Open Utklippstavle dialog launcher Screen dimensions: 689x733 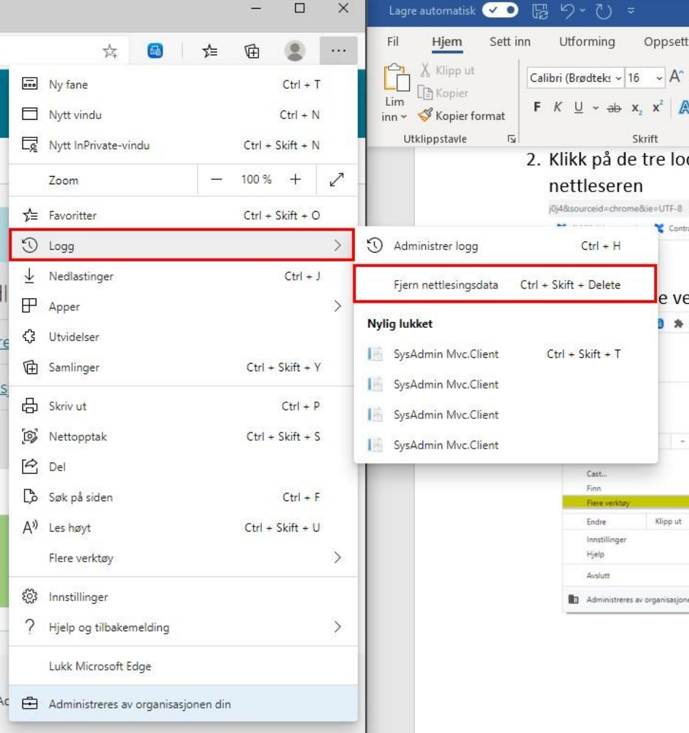coord(511,139)
